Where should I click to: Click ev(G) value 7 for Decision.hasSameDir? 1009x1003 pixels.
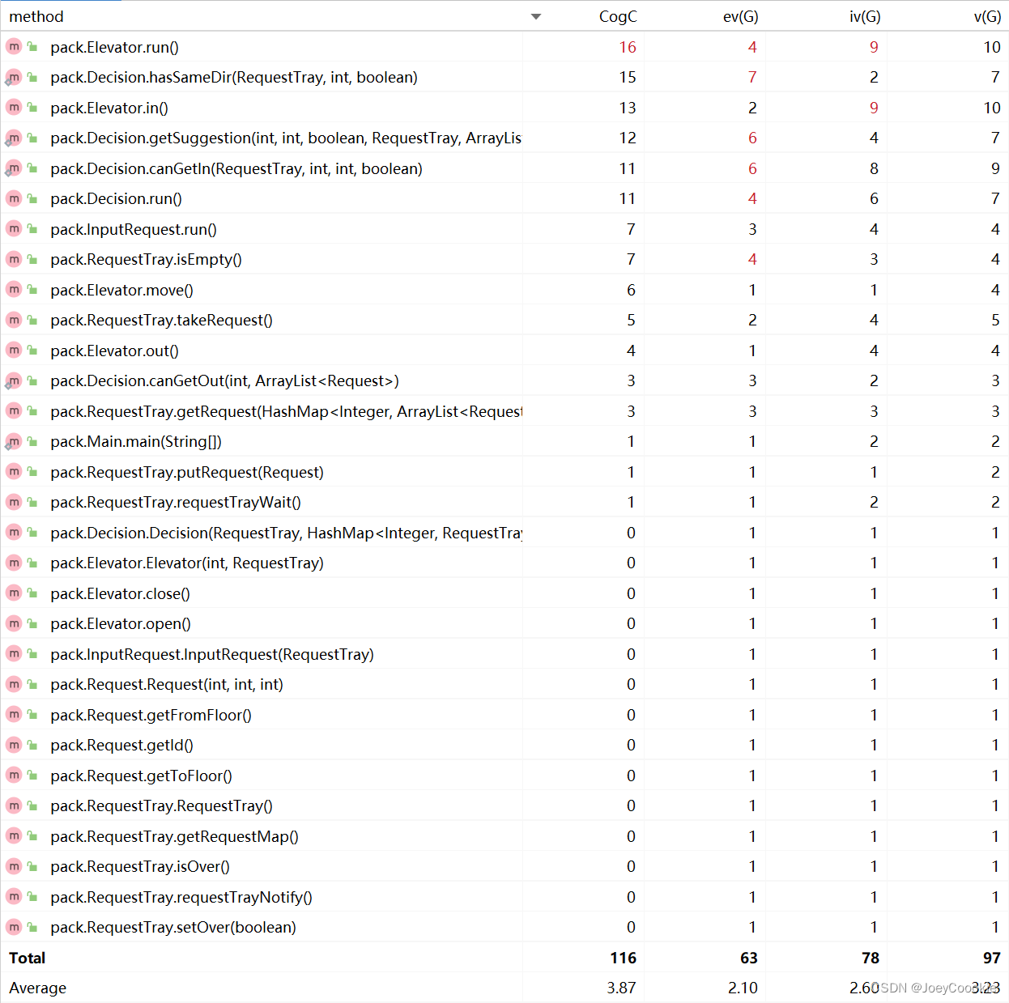[752, 78]
